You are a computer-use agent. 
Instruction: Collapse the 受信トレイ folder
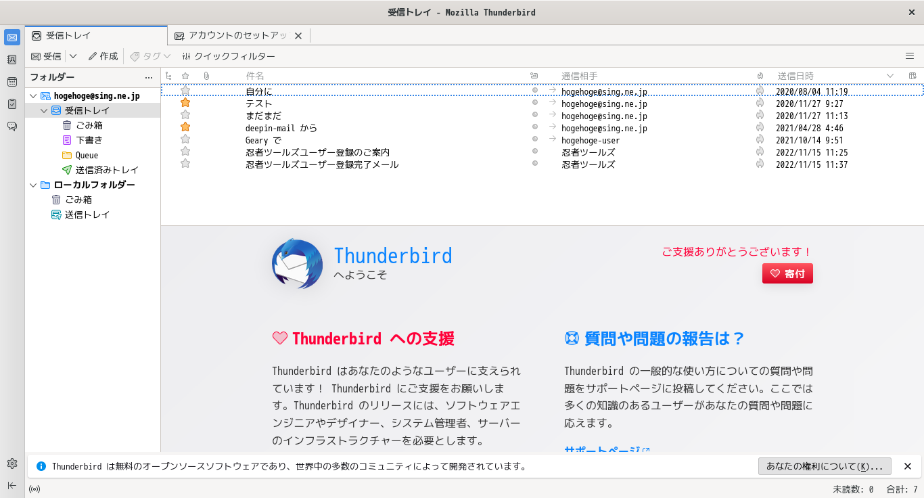pyautogui.click(x=44, y=110)
